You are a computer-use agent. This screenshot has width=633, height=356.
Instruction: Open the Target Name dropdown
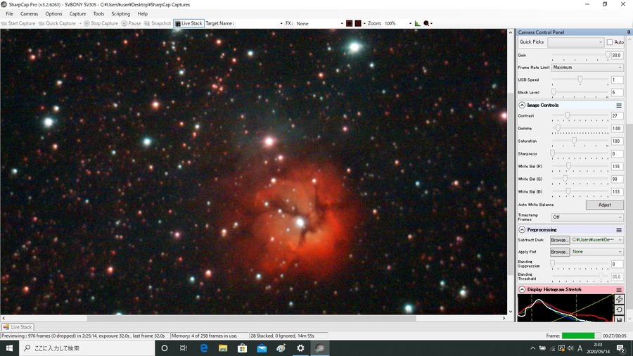point(281,23)
